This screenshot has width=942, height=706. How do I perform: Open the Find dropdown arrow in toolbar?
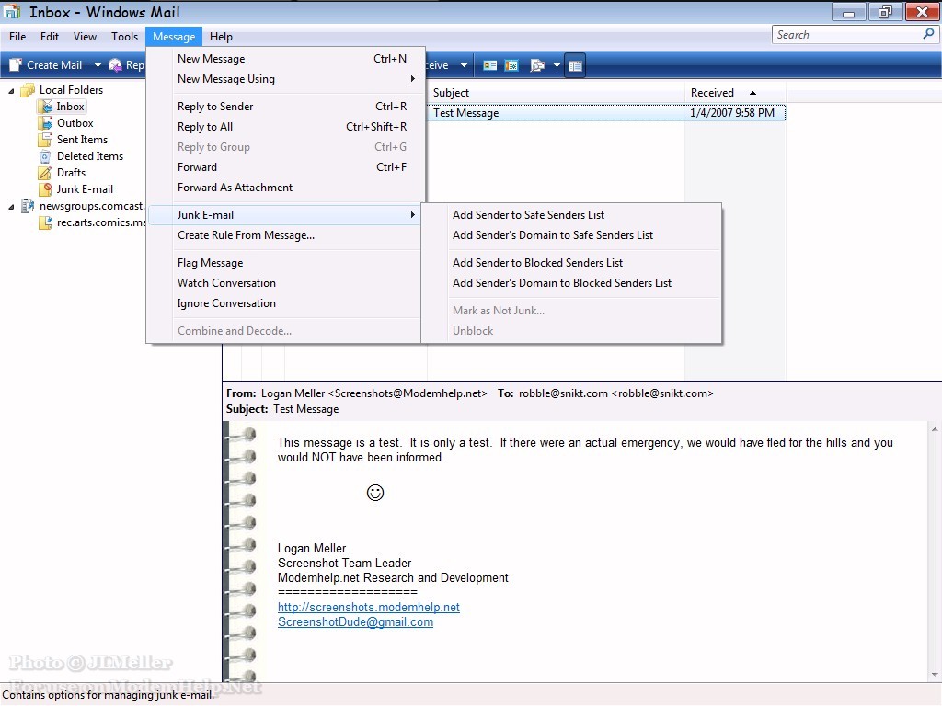pos(557,65)
